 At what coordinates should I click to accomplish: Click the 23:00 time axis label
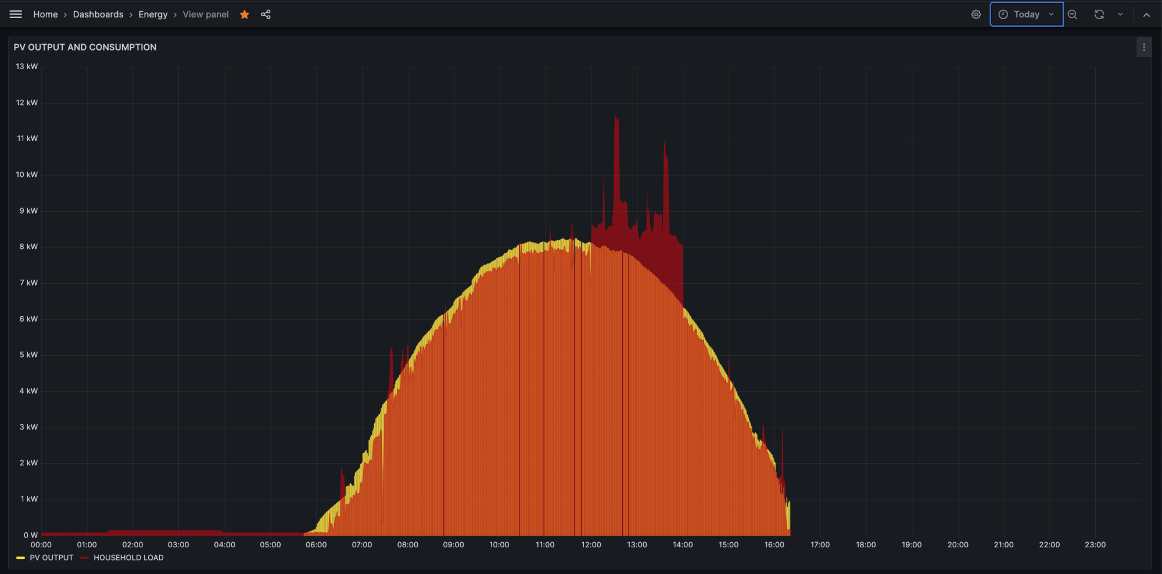point(1095,544)
